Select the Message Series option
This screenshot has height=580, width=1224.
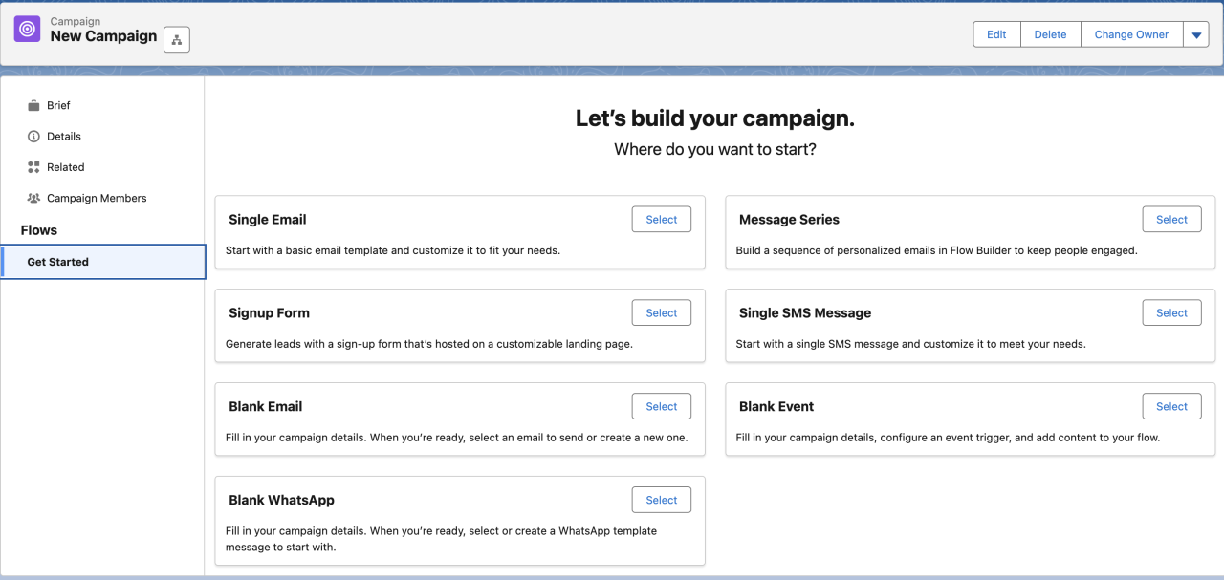click(x=1171, y=219)
